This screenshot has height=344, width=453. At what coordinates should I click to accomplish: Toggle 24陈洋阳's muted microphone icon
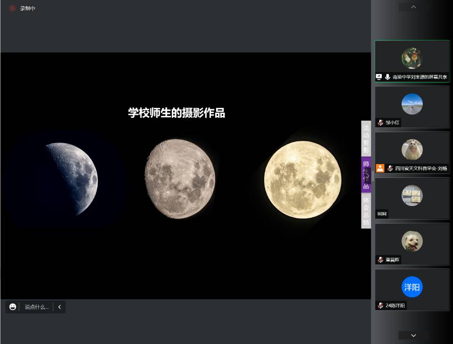click(380, 305)
